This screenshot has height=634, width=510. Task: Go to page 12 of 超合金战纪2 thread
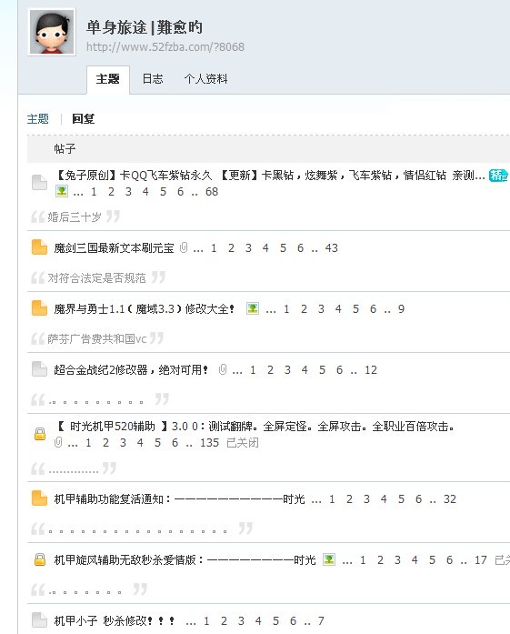[x=371, y=370]
